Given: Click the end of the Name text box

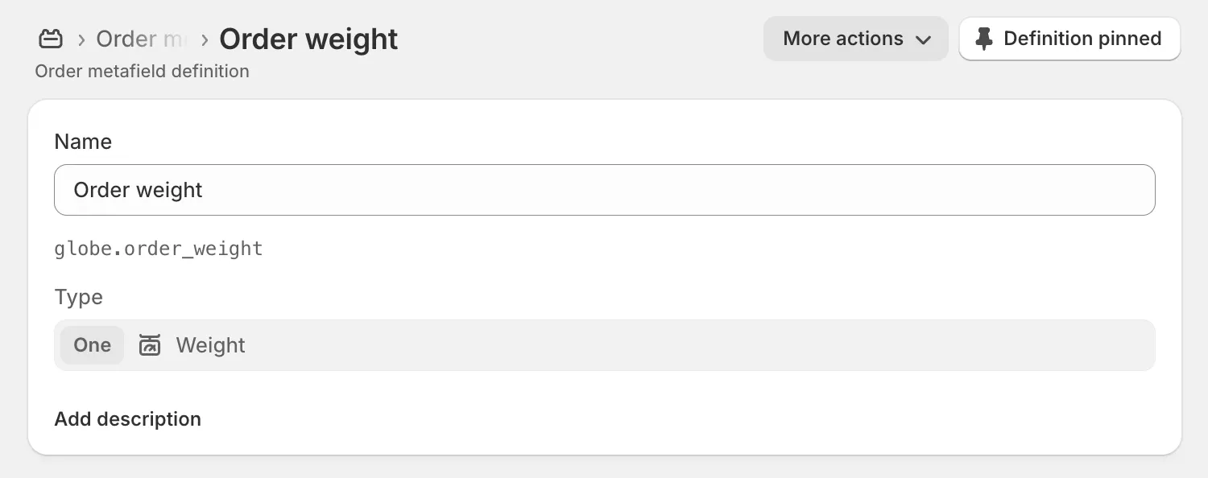Looking at the screenshot, I should (1127, 190).
